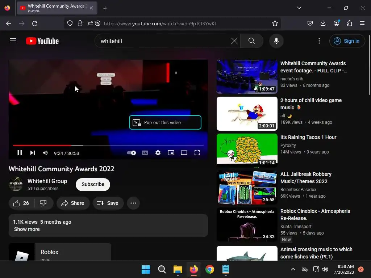Open 'Animal crossing music to which some fishes vibe'
The width and height of the screenshot is (371, 278).
[316, 253]
